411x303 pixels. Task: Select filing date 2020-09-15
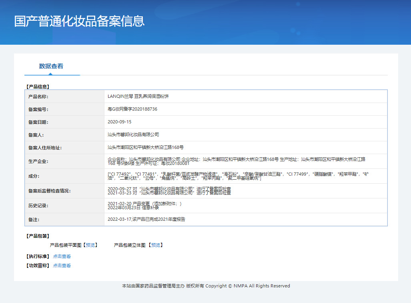click(120, 122)
